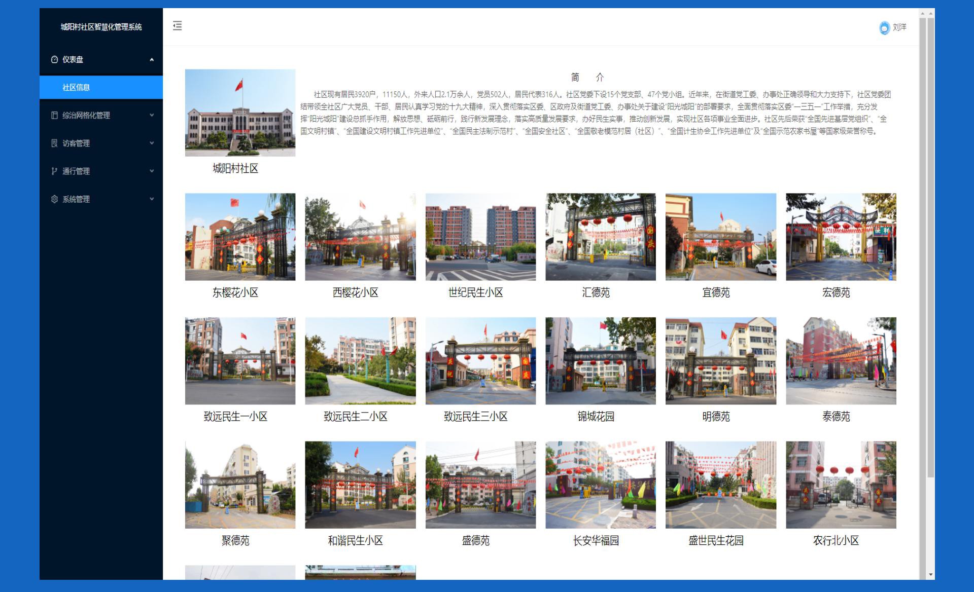Click the 宏德苑 caption

837,292
